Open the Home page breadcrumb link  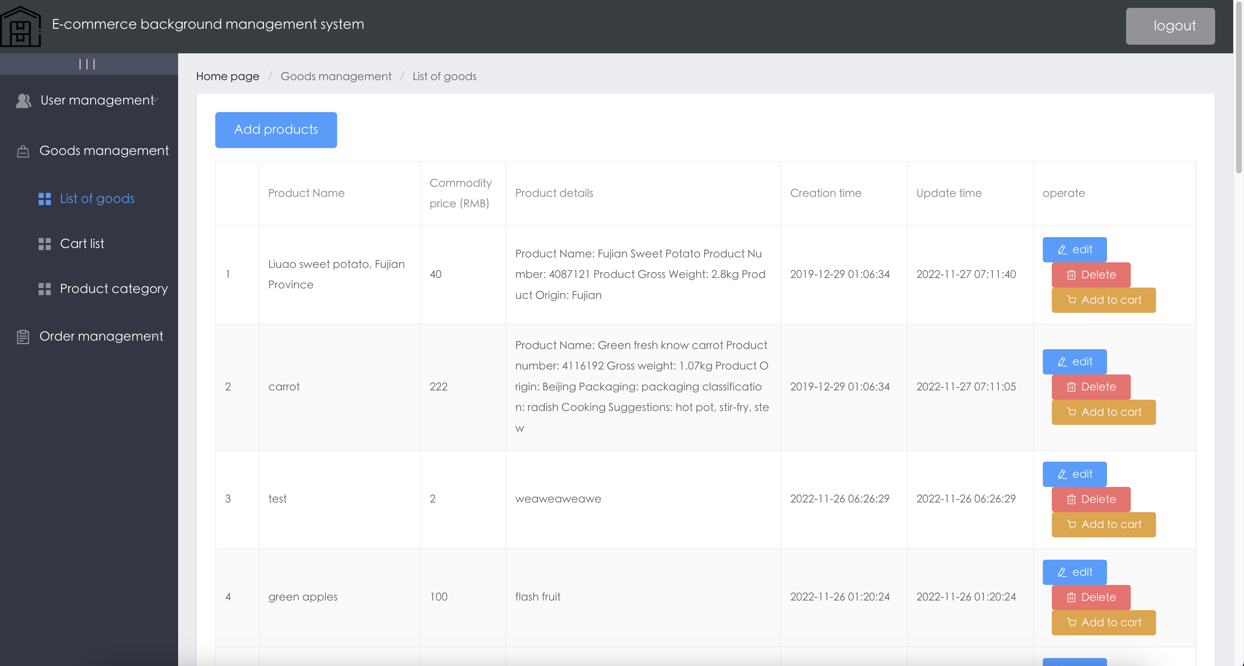click(228, 76)
